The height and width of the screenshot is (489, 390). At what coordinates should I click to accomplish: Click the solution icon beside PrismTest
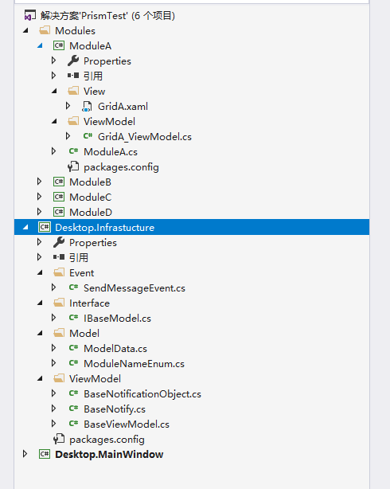[30, 15]
